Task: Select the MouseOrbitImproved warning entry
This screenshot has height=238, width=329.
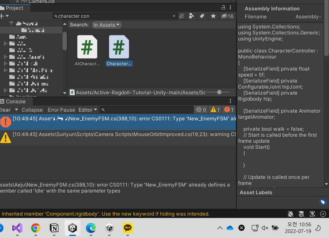Action: coord(118,138)
